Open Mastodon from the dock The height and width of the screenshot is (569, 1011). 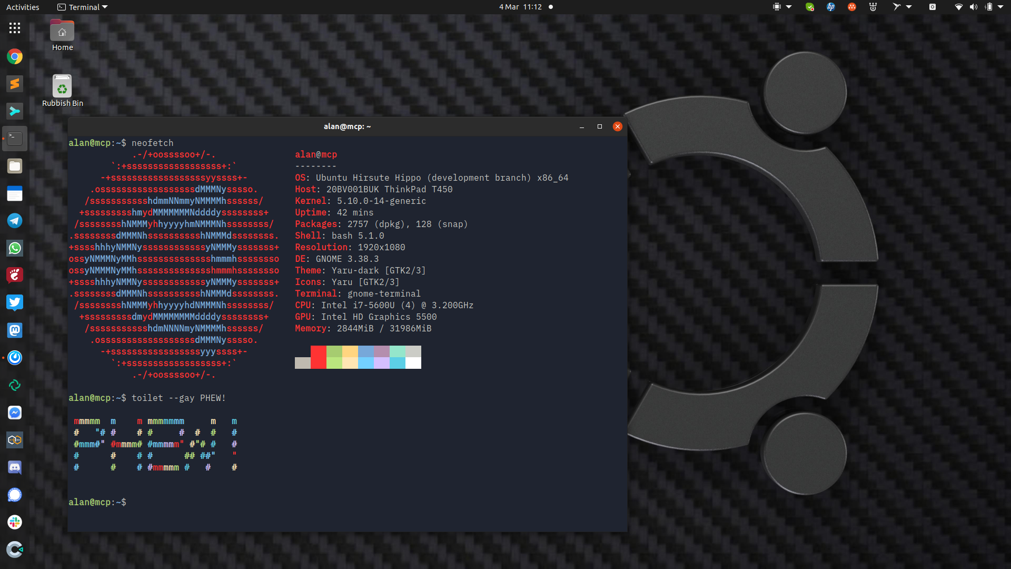click(15, 330)
